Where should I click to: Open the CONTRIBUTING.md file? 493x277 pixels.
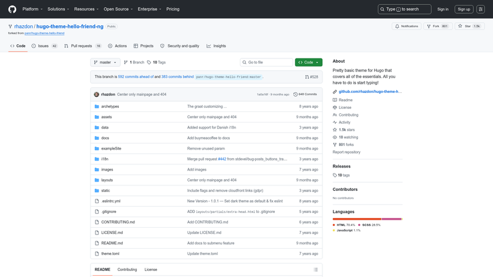[x=118, y=222]
